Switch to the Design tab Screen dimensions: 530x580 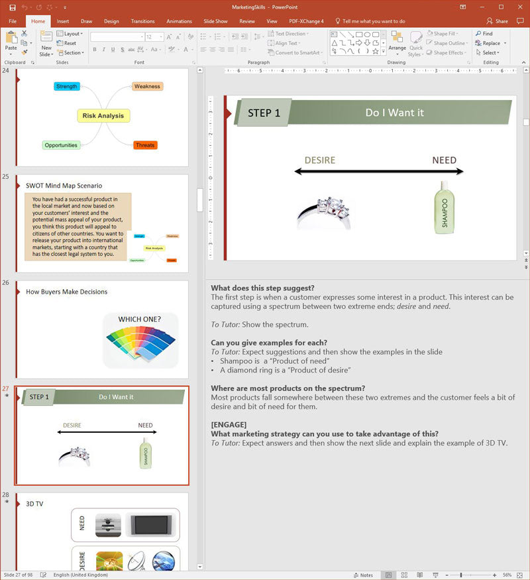pyautogui.click(x=111, y=21)
